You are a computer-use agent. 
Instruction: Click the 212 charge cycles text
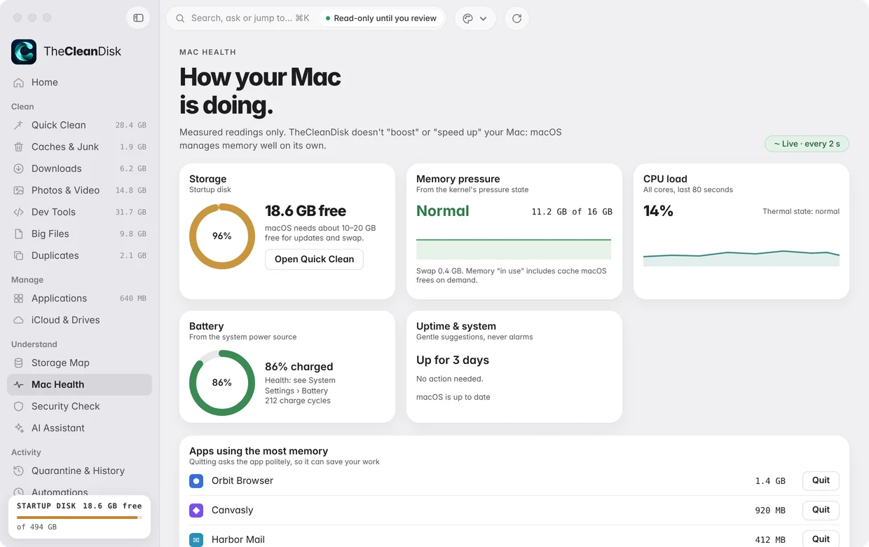click(298, 401)
